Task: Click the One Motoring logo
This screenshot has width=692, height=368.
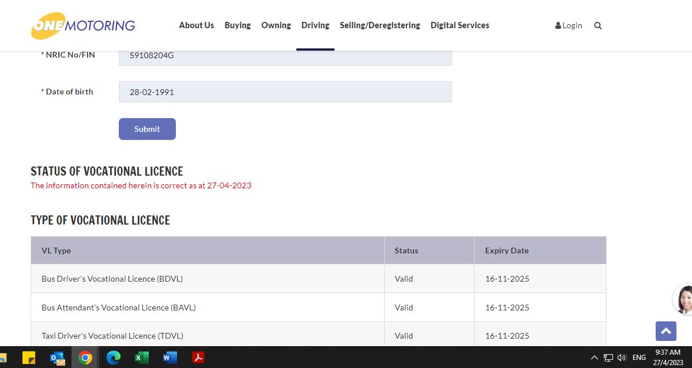Action: click(83, 25)
